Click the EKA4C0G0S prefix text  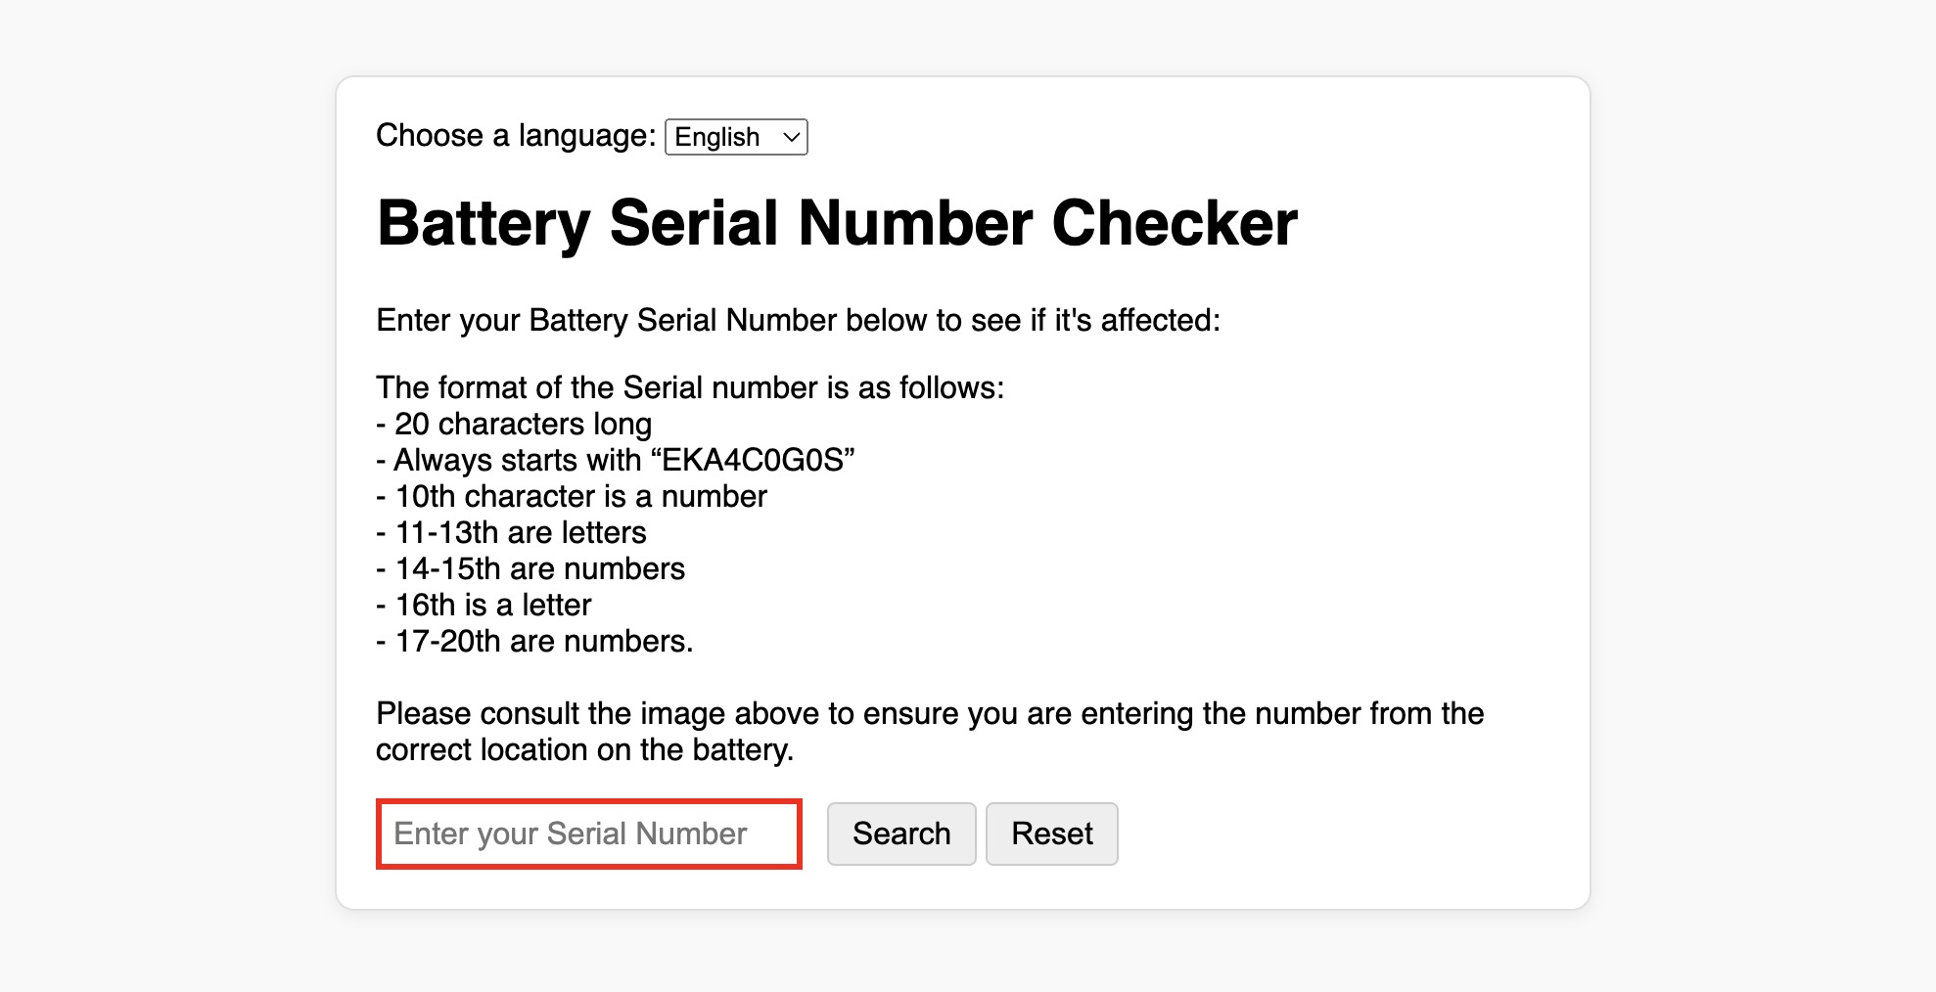[753, 460]
